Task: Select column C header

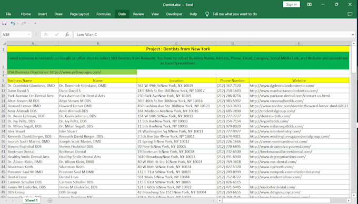Action: (x=176, y=43)
